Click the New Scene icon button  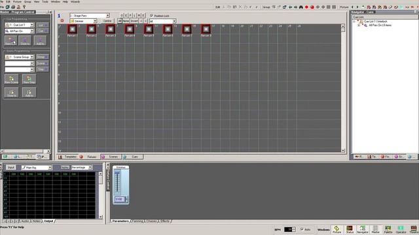(12, 79)
